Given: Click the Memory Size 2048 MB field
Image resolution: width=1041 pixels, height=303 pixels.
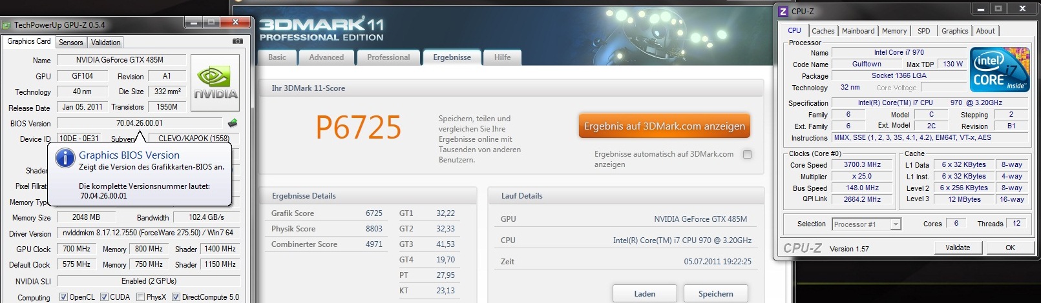Looking at the screenshot, I should click(x=86, y=217).
